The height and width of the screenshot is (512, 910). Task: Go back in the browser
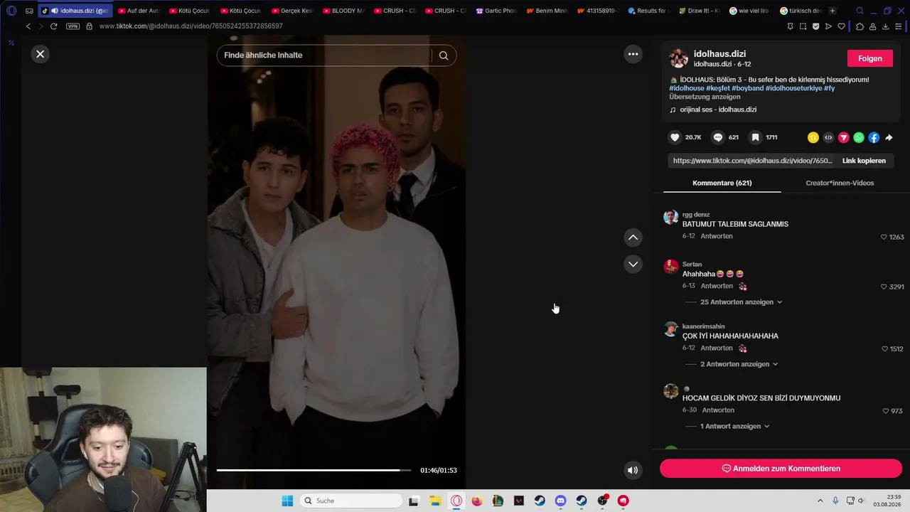28,26
